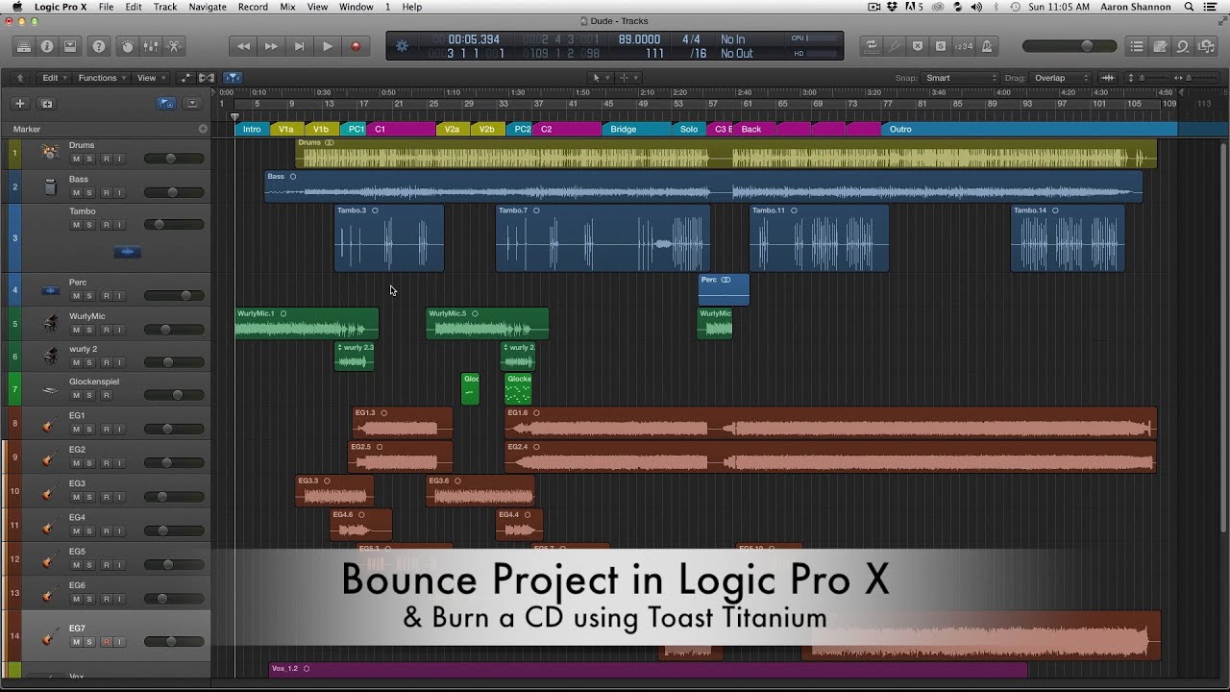Open the Note Pads button
This screenshot has width=1230, height=692.
click(1160, 46)
